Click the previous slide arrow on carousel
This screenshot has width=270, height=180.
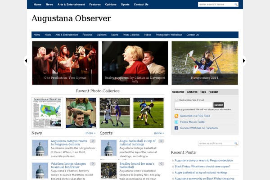(26, 61)
